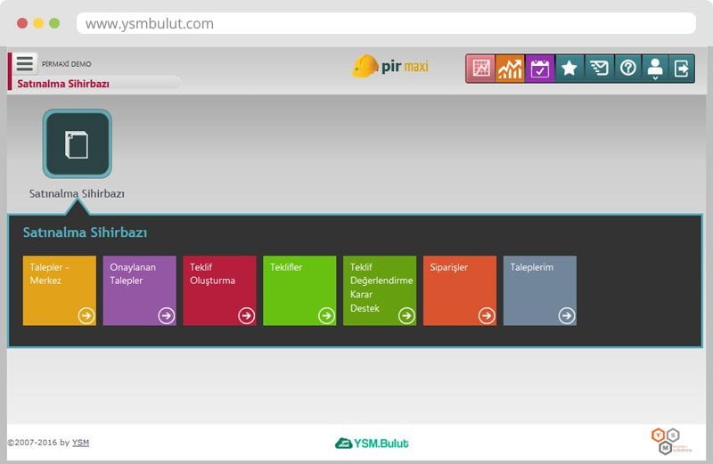Expand the user profile dropdown
The width and height of the screenshot is (713, 464).
[x=655, y=69]
